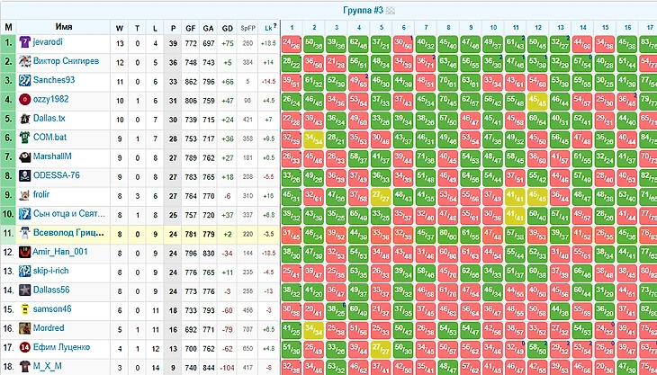Click the frolir avatar icon
The width and height of the screenshot is (657, 375).
pos(24,194)
